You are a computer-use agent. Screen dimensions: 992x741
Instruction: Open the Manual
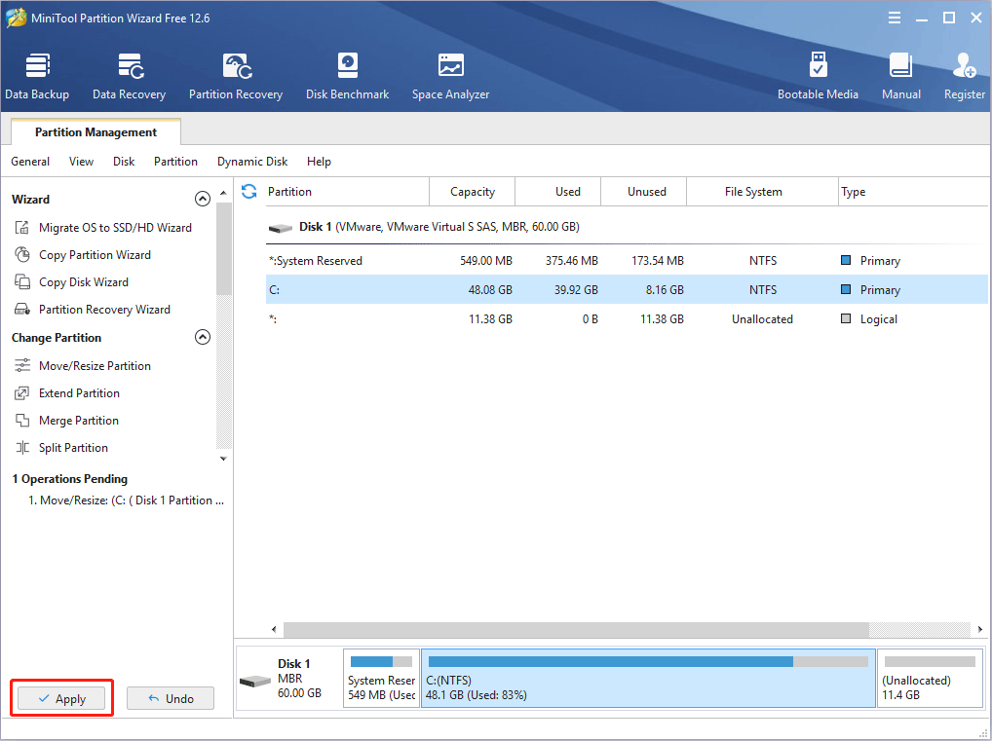click(x=901, y=77)
